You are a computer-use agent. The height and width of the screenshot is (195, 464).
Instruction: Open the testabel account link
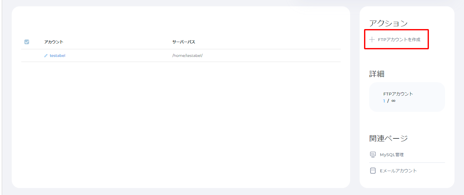tap(57, 56)
